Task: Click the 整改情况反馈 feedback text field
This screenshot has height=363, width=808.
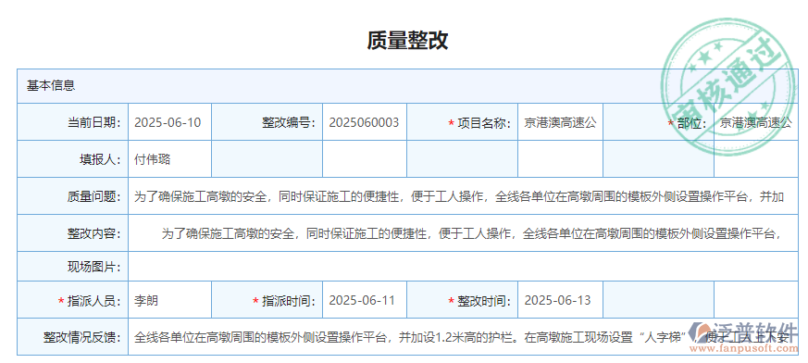Action: (464, 337)
